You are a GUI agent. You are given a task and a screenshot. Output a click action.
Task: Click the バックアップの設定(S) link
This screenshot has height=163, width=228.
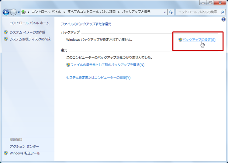199,40
